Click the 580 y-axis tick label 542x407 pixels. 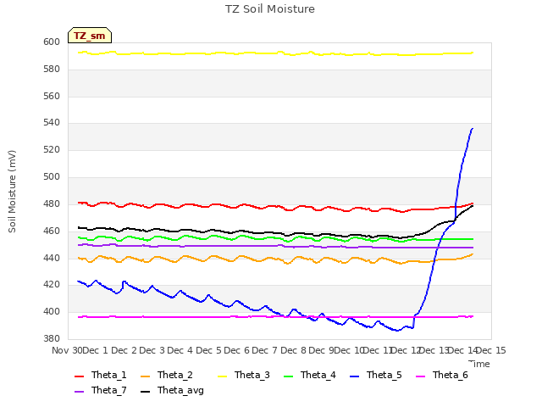pyautogui.click(x=52, y=69)
